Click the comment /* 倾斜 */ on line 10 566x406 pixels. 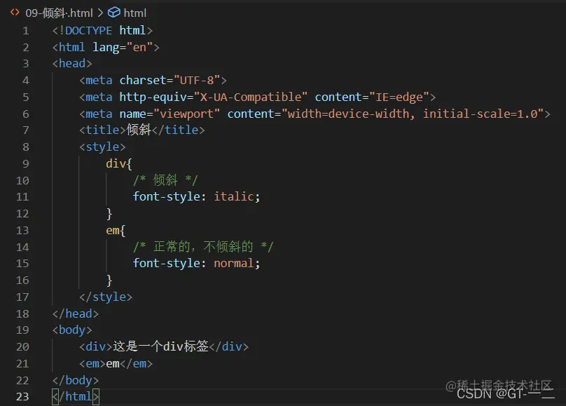pos(165,180)
